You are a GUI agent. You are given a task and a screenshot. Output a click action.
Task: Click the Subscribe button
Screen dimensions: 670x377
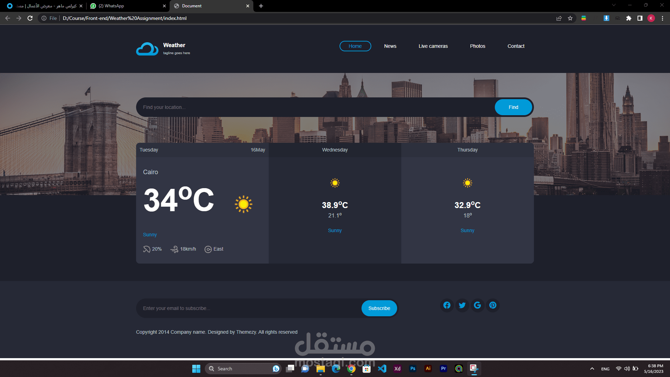[x=379, y=308]
